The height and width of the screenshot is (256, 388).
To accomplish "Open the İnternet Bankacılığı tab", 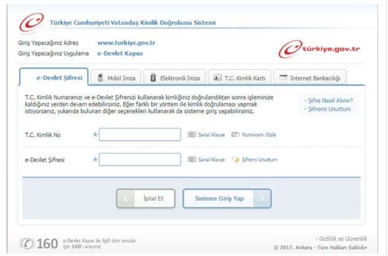I will click(310, 77).
